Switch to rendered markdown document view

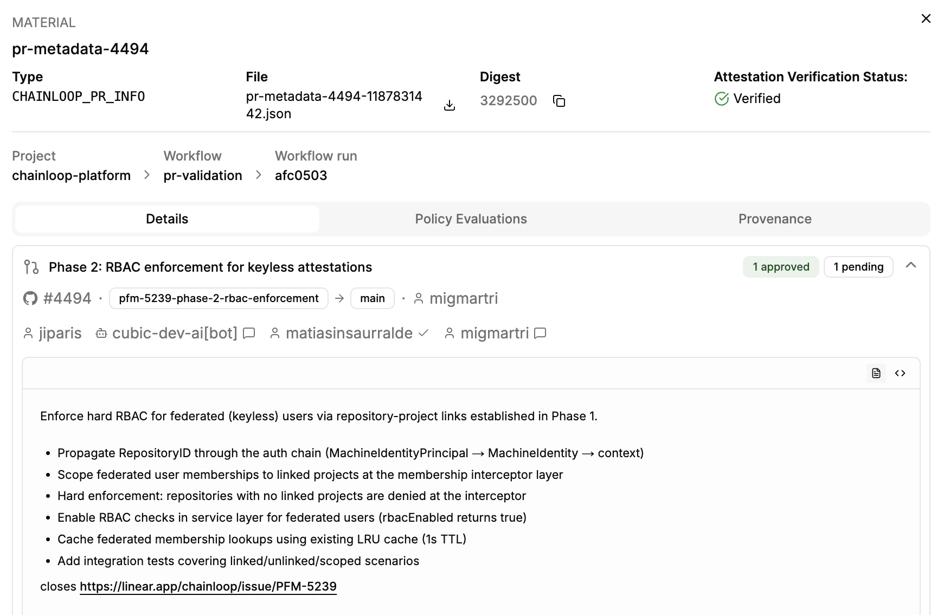pos(876,373)
